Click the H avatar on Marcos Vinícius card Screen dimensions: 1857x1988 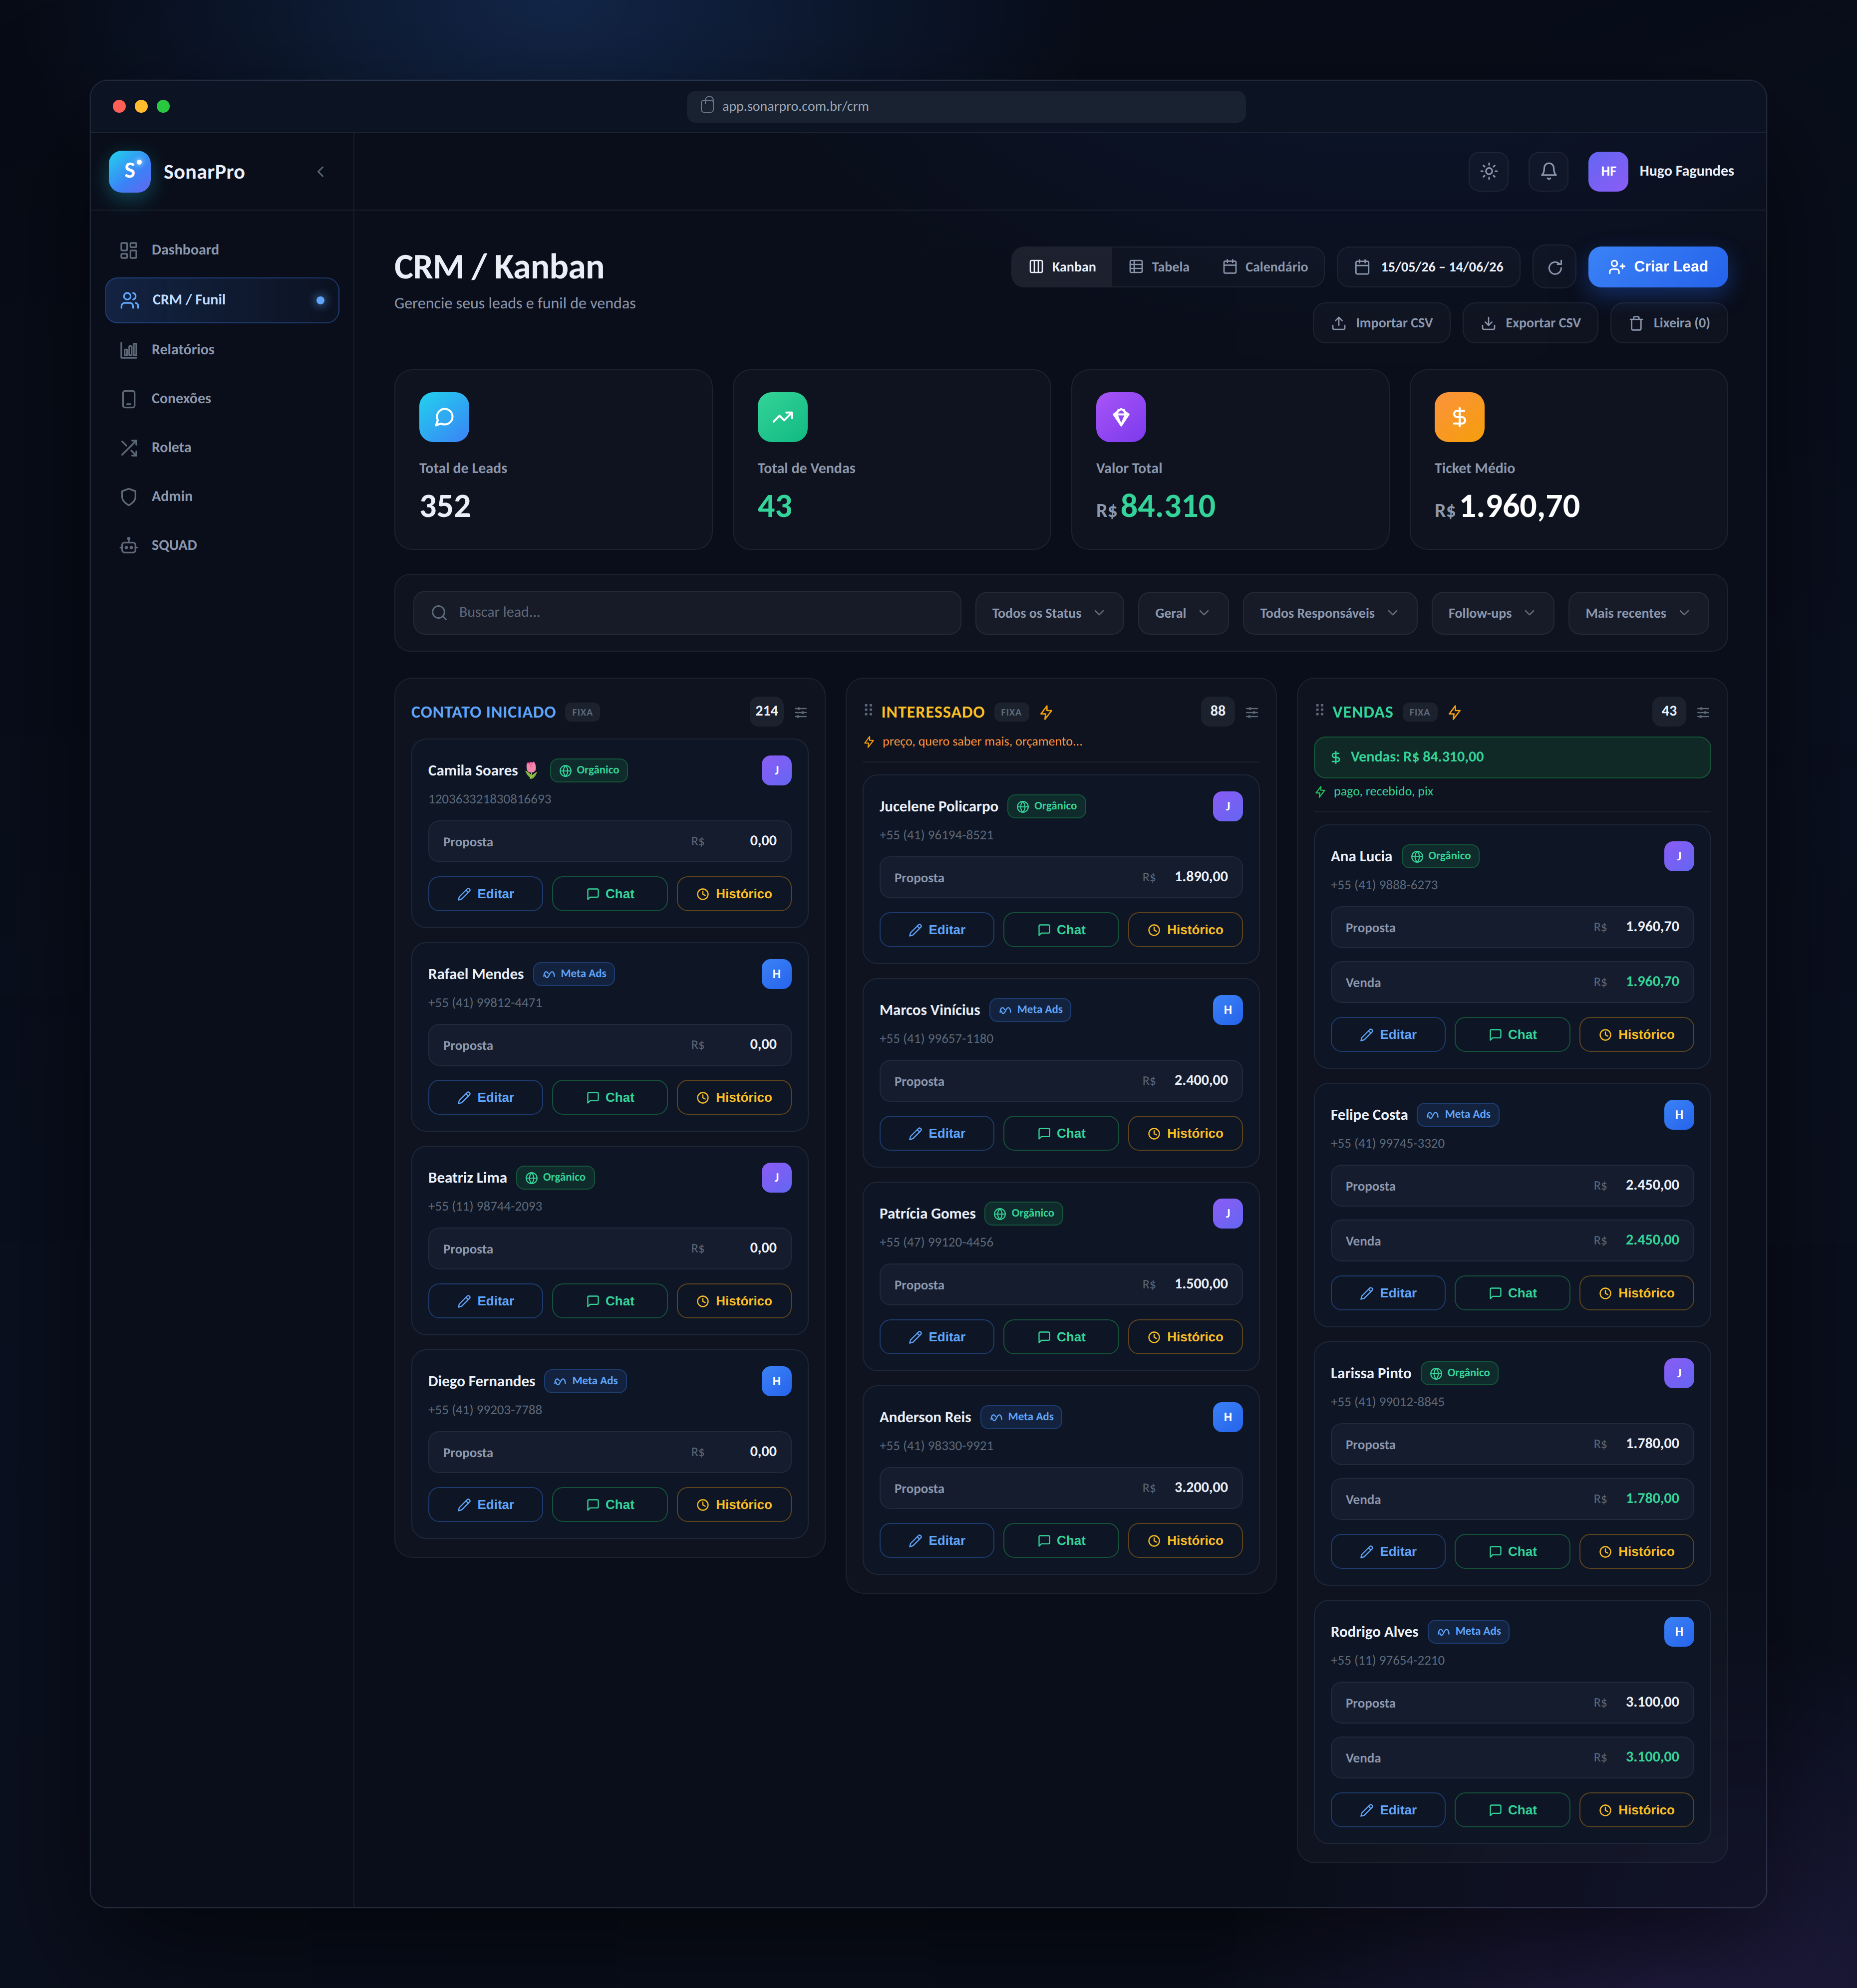(1228, 1010)
